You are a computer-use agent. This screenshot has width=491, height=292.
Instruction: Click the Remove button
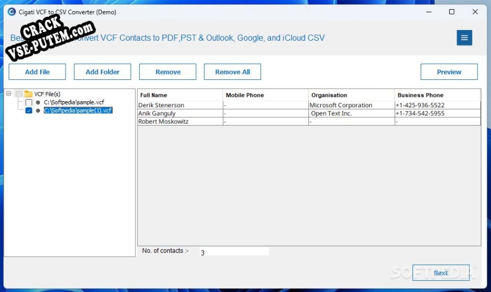tap(168, 72)
